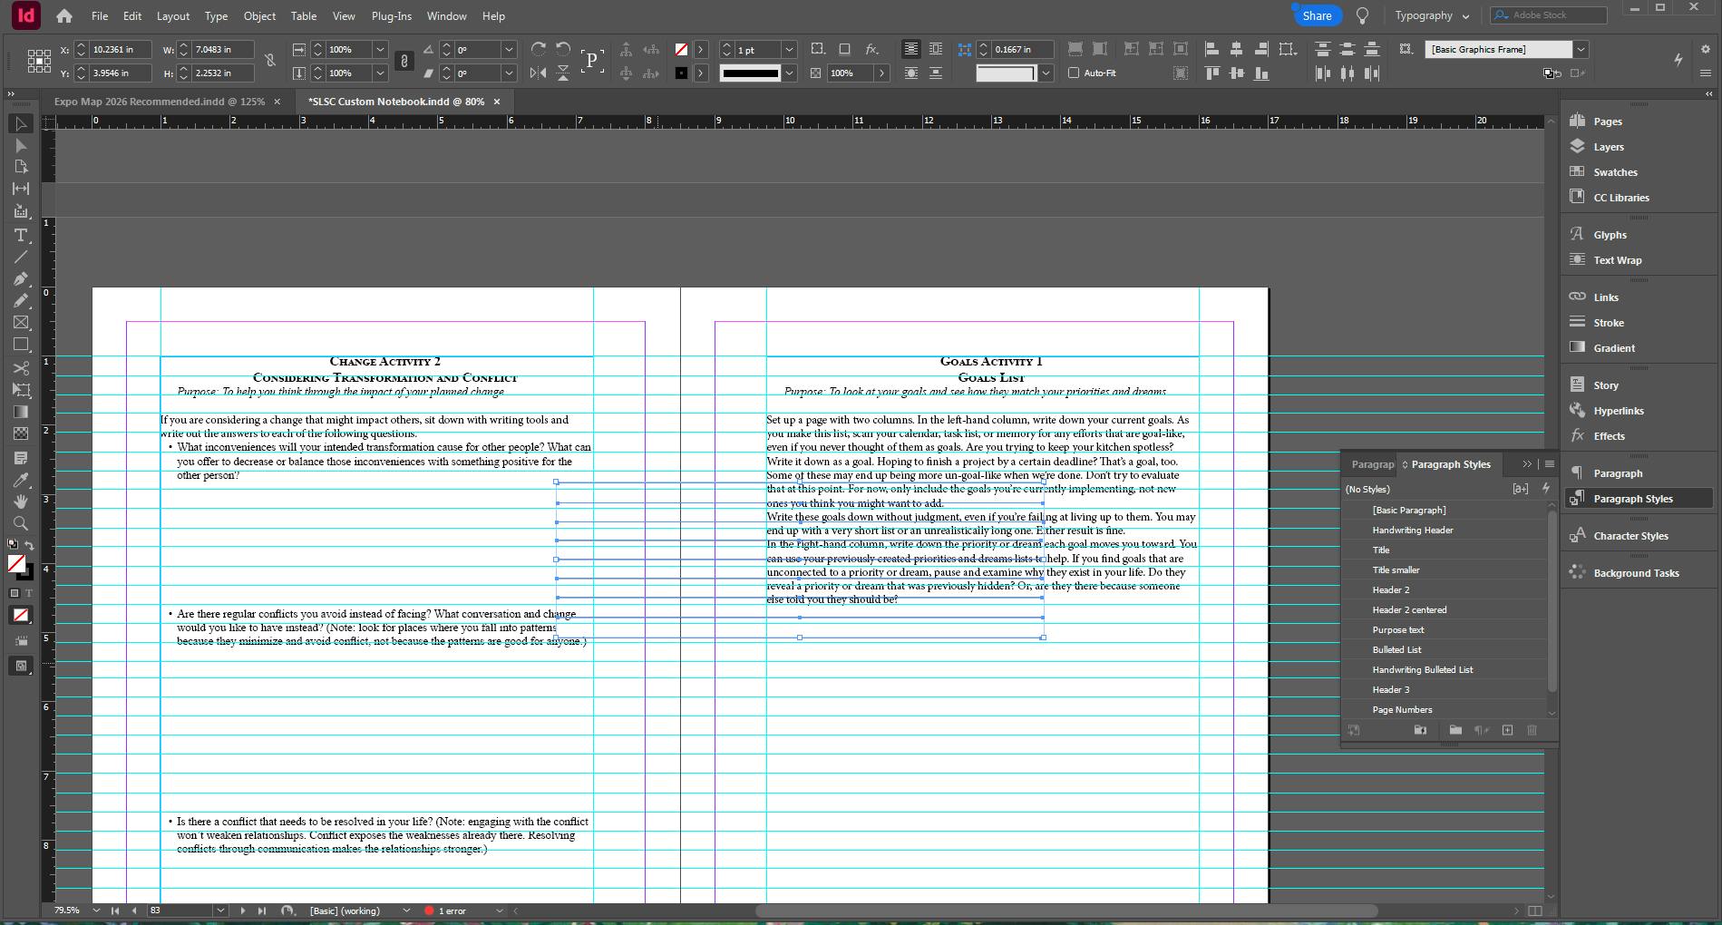The width and height of the screenshot is (1722, 925).
Task: Select the Zoom tool magnifier
Action: click(21, 523)
